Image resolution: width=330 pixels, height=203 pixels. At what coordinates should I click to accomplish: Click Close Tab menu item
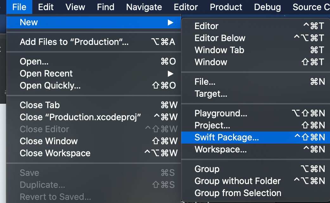pos(94,105)
